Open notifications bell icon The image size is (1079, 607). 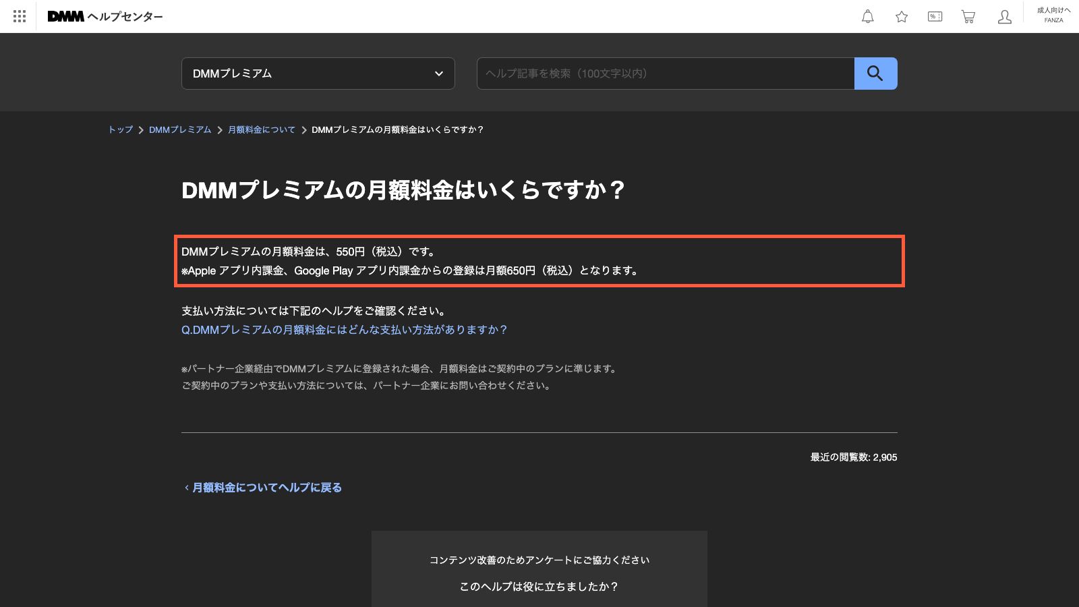(x=868, y=17)
